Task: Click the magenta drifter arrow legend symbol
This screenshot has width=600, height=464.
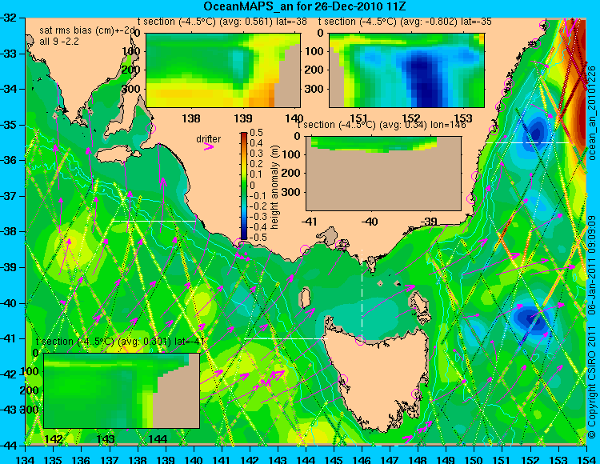Action: [x=209, y=146]
